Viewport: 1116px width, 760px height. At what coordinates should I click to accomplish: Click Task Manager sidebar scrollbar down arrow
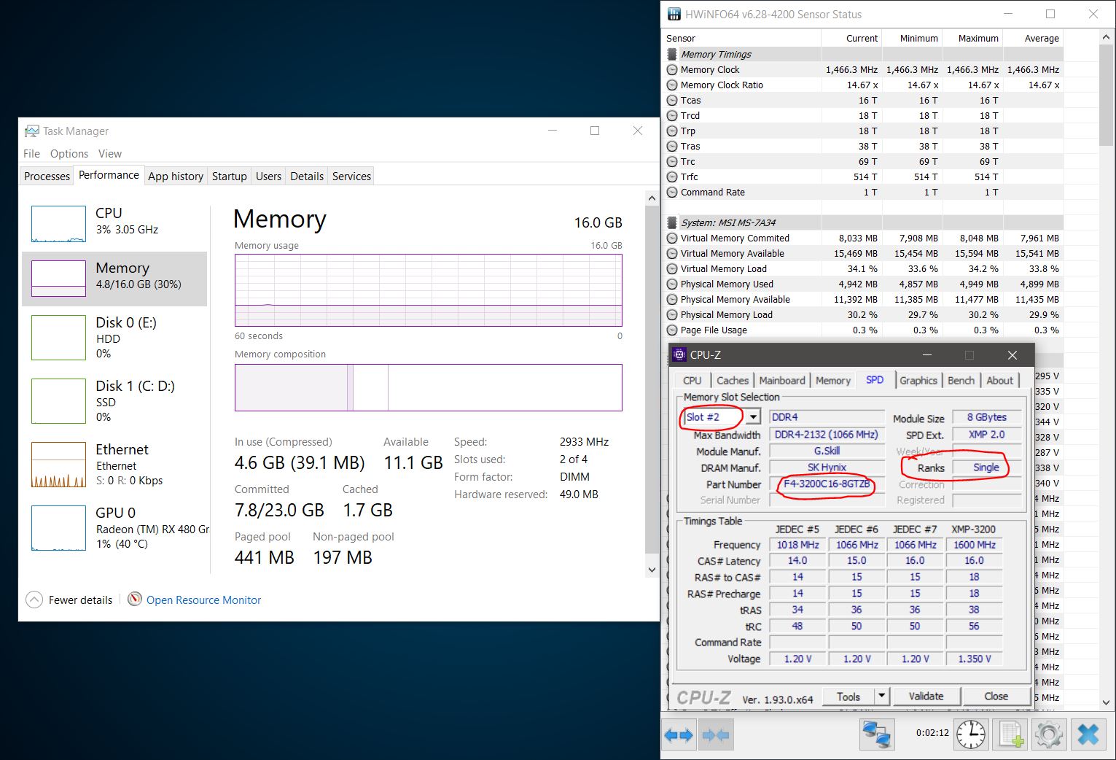point(652,570)
